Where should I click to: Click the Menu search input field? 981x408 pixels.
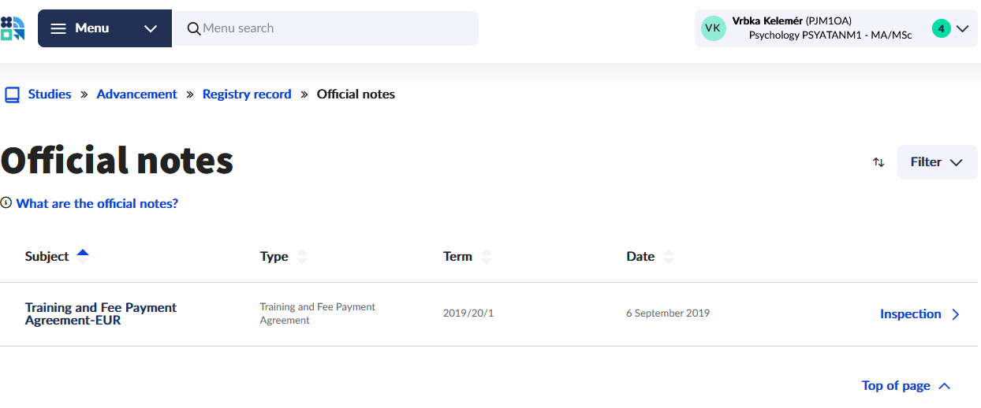pos(331,28)
